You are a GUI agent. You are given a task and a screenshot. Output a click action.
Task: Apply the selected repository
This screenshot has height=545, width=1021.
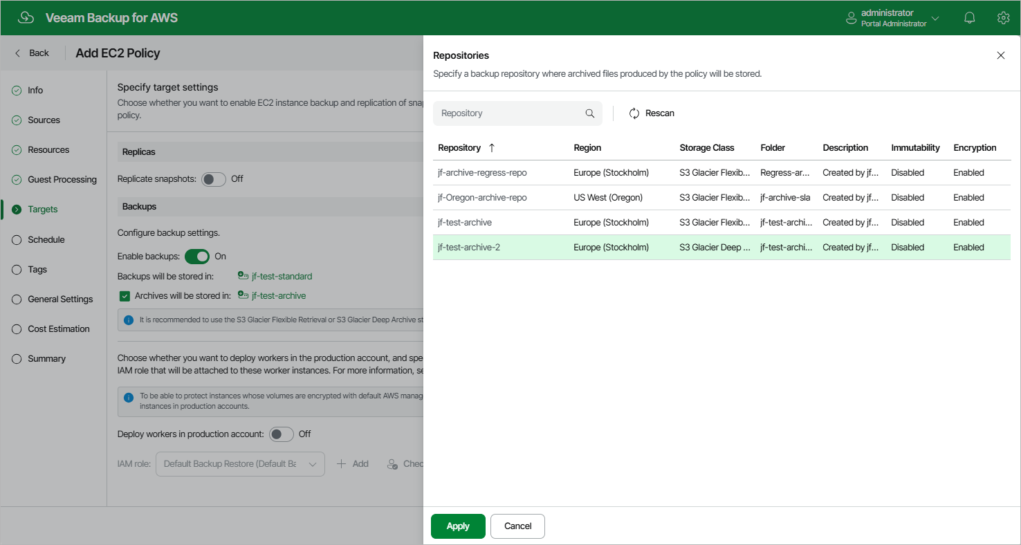click(458, 526)
